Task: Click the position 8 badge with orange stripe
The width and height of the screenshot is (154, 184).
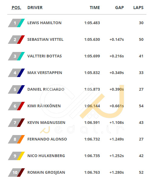Action: click(16, 139)
